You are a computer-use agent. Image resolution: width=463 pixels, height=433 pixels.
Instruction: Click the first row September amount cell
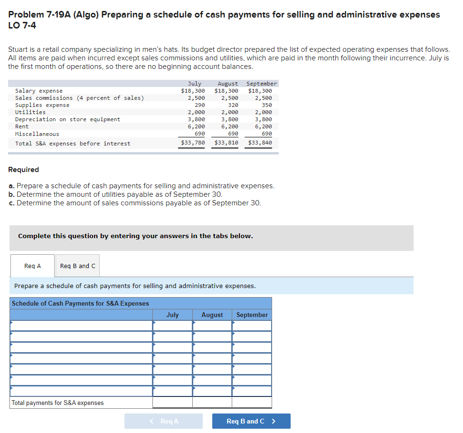click(x=252, y=325)
